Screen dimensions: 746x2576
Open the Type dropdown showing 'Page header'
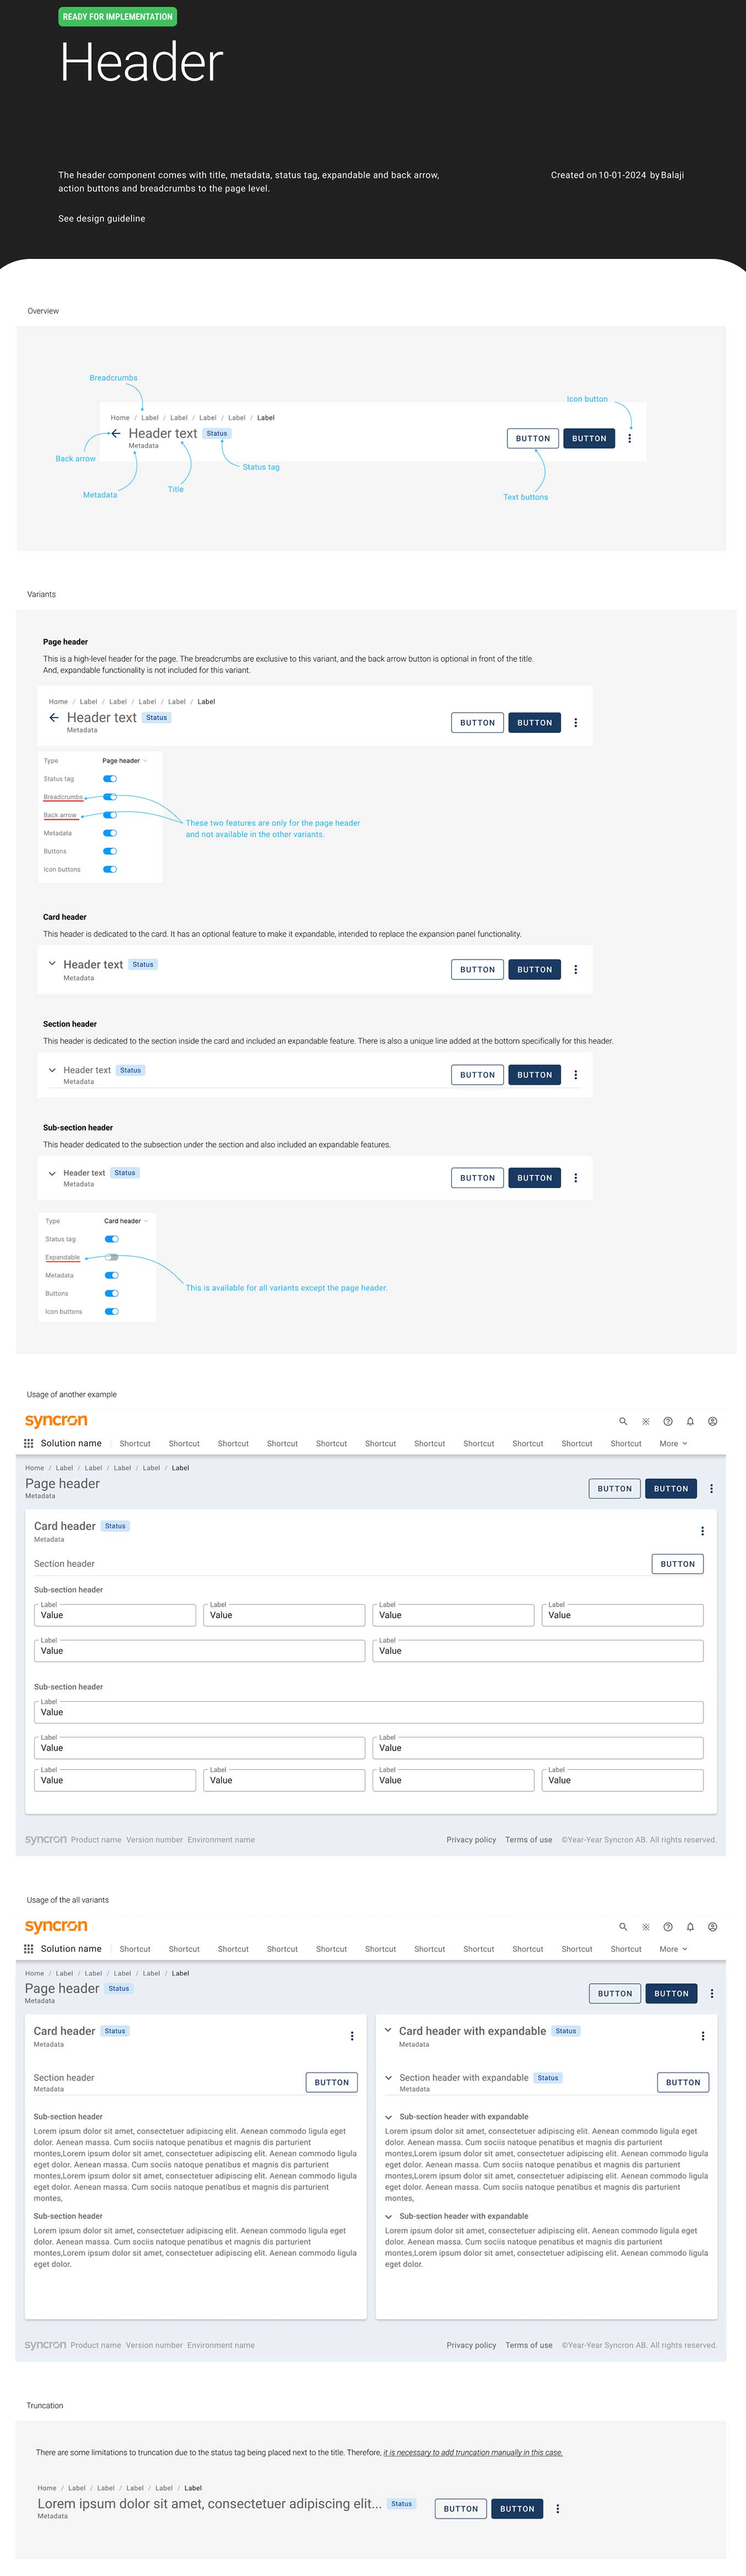124,761
